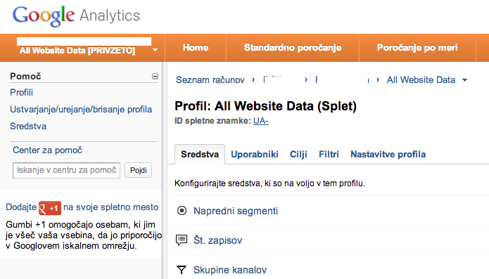Collapse the Pomoč help panel
Image resolution: width=489 pixels, height=279 pixels.
coord(155,77)
